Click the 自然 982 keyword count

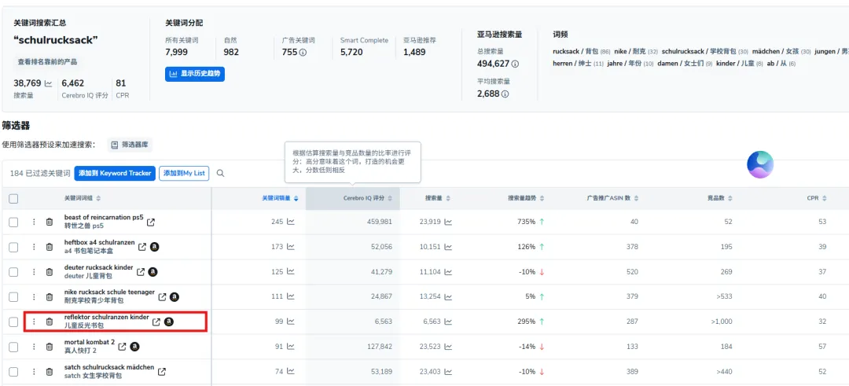231,53
